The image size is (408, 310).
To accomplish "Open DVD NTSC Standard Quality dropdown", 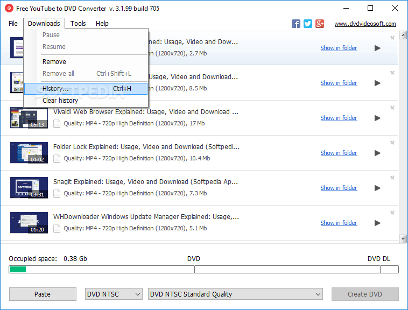I will point(235,294).
